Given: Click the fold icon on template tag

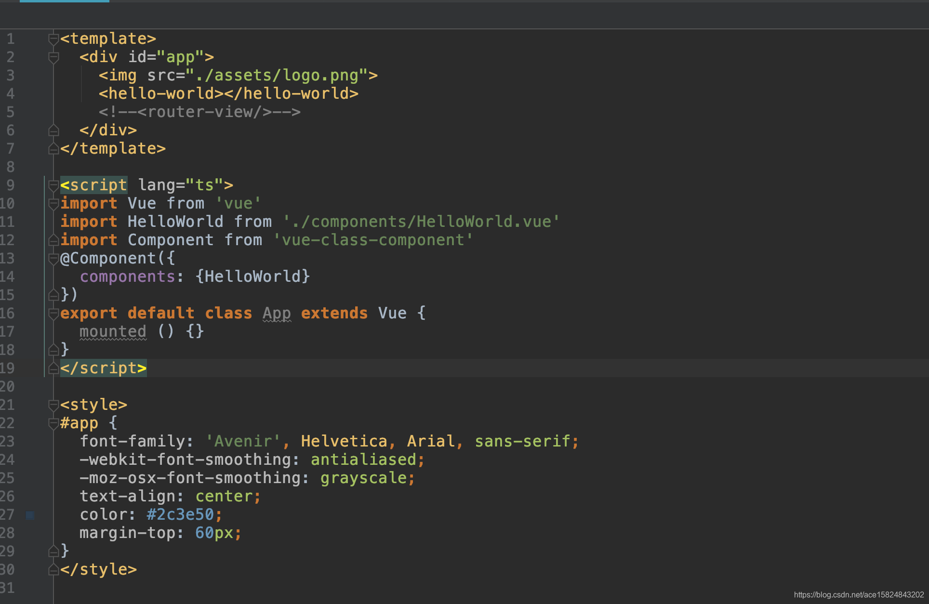Looking at the screenshot, I should [x=53, y=39].
